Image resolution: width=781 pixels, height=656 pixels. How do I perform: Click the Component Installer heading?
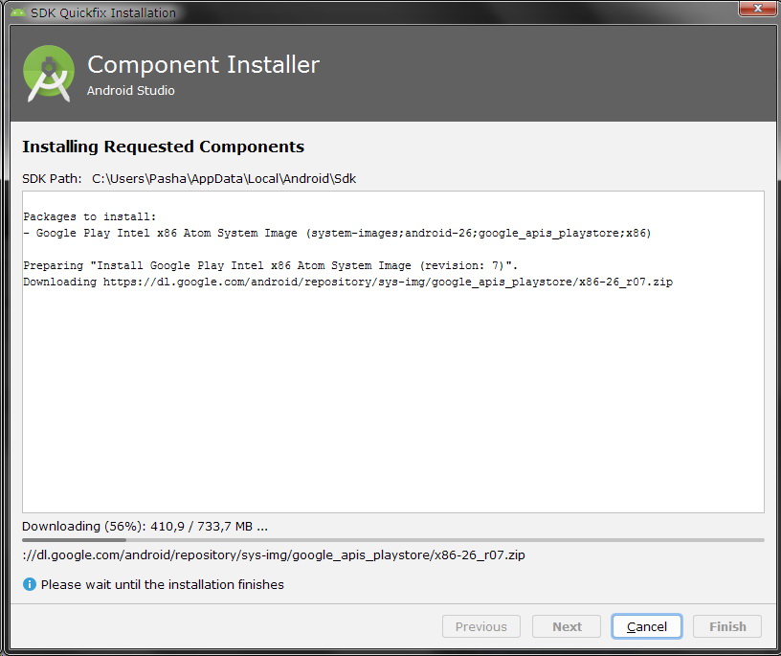pos(203,65)
